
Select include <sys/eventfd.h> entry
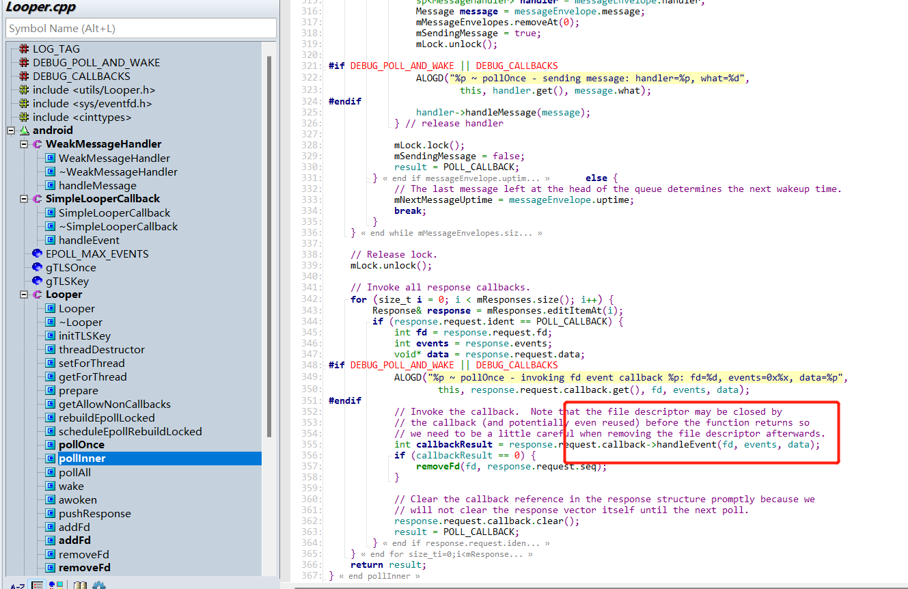[92, 104]
